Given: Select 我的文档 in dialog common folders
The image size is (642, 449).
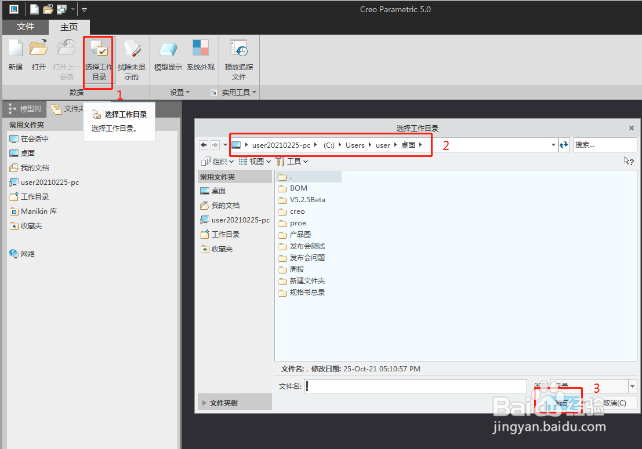Looking at the screenshot, I should click(x=220, y=205).
